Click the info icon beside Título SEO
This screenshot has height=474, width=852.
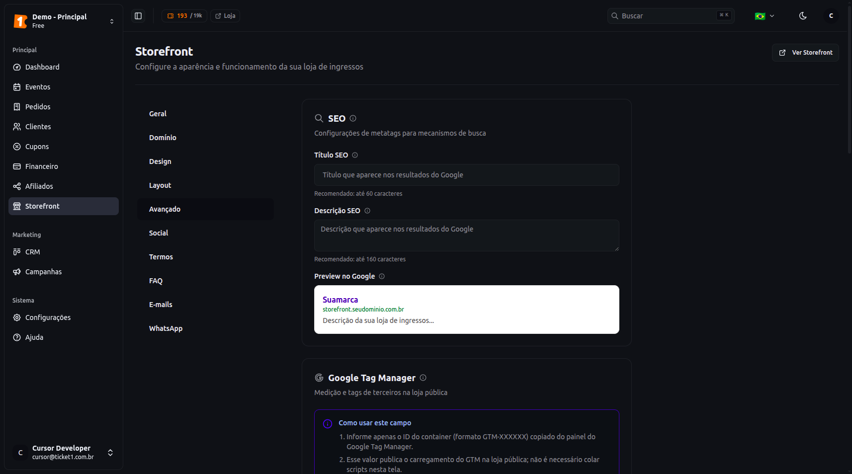pyautogui.click(x=355, y=155)
